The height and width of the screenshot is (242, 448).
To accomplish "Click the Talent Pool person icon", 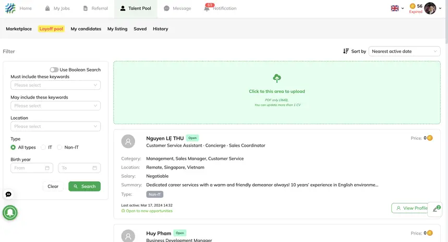I will point(123,8).
